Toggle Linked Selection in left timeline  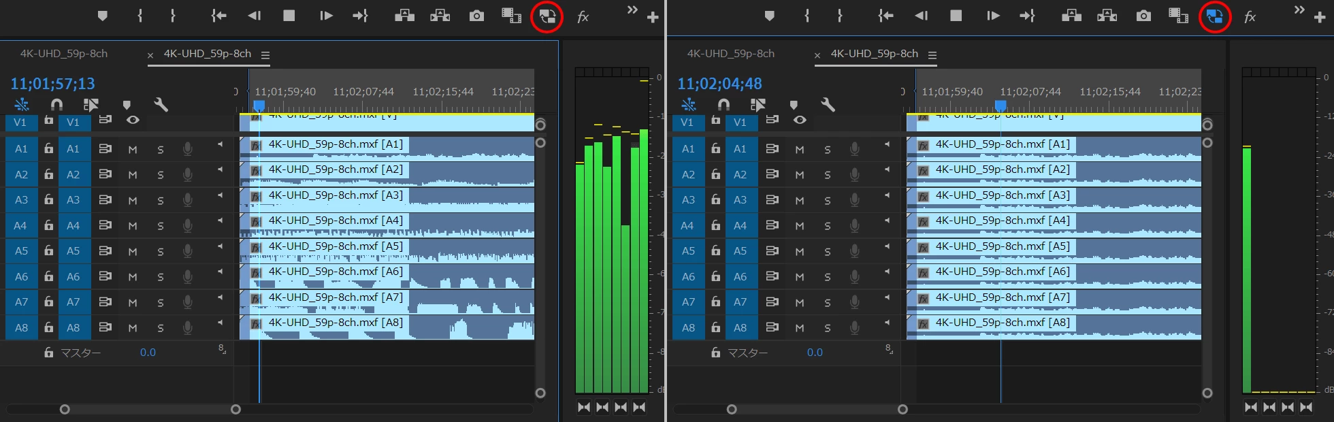(91, 105)
